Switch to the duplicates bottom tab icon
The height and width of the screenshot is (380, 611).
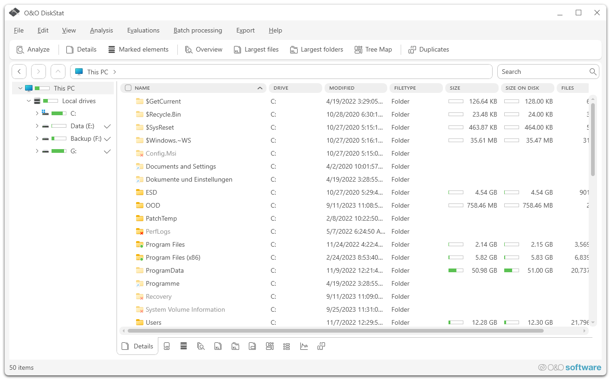click(321, 346)
